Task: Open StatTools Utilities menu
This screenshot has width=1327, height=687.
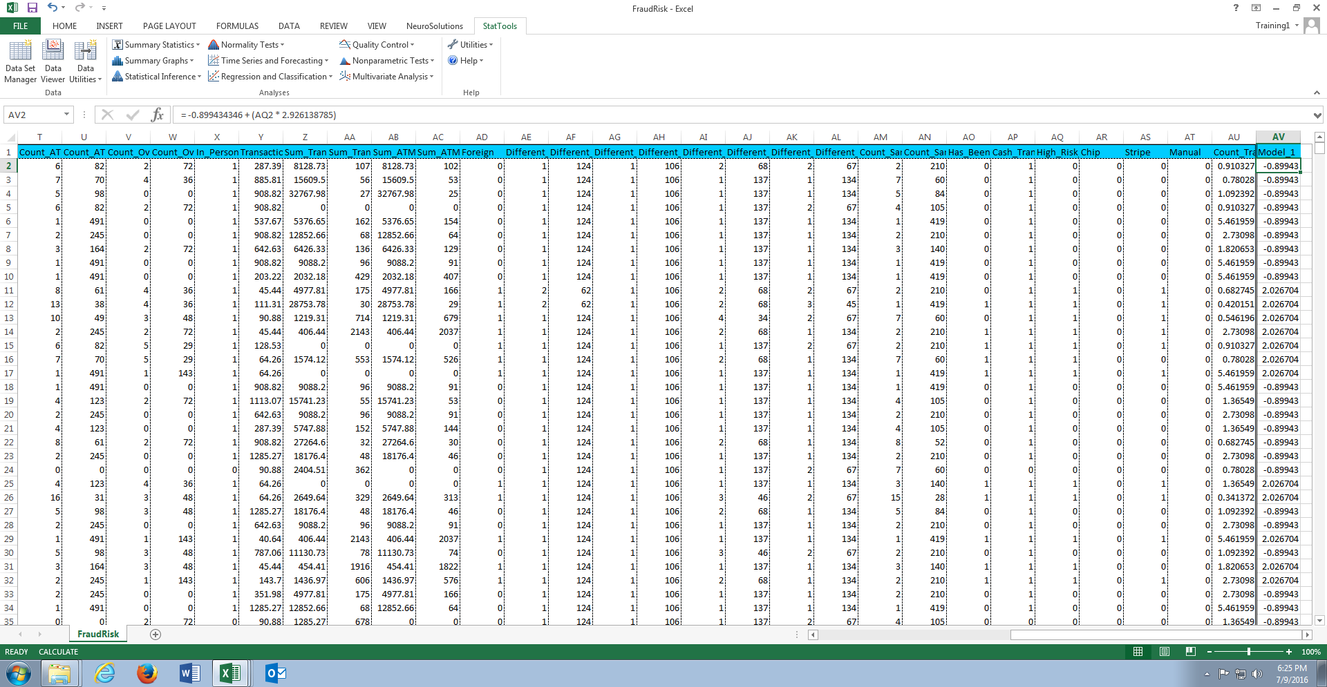Action: 470,45
